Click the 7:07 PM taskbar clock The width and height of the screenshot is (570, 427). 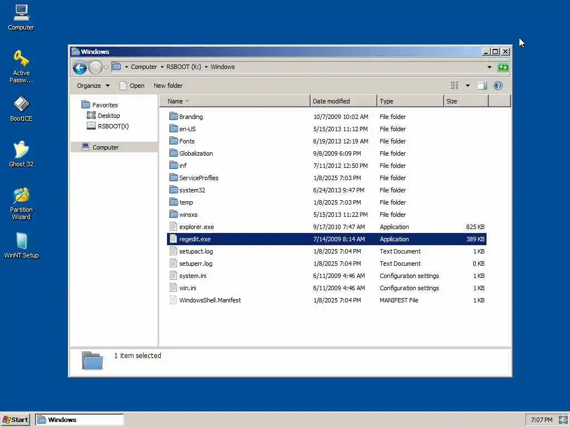click(541, 420)
